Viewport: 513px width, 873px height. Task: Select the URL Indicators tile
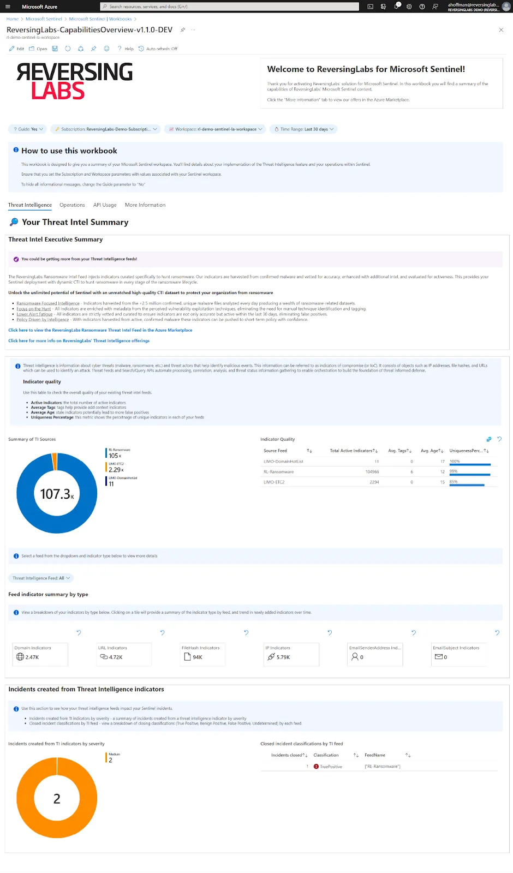coord(124,654)
